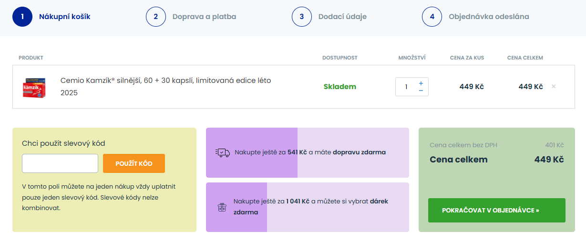Click step 3 circle for Dodací údaje
This screenshot has height=242, width=586.
click(302, 17)
